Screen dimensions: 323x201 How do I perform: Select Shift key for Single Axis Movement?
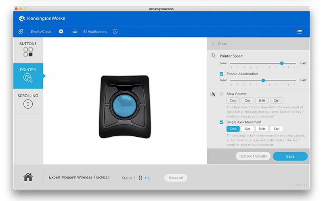coord(262,129)
